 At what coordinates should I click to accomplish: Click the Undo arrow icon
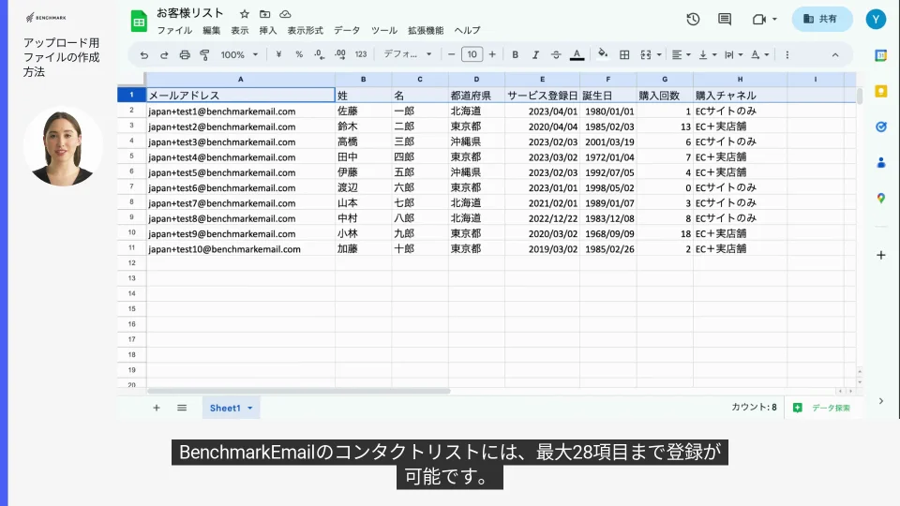[x=143, y=55]
